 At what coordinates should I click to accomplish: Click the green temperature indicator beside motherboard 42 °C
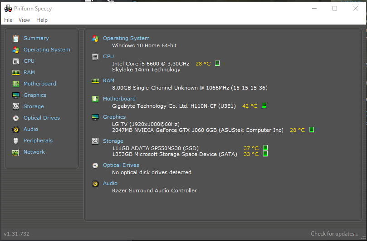[x=264, y=105]
